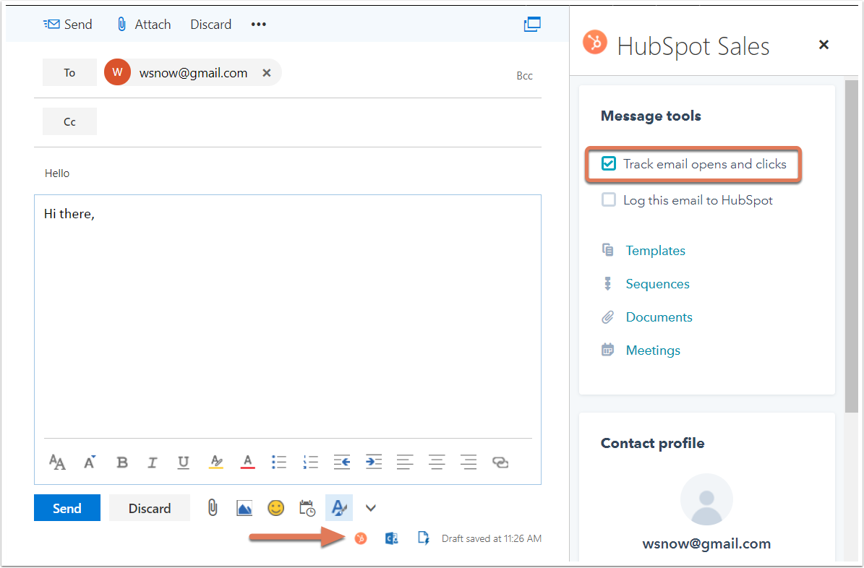Insert a picture inline
864x568 pixels.
click(244, 508)
